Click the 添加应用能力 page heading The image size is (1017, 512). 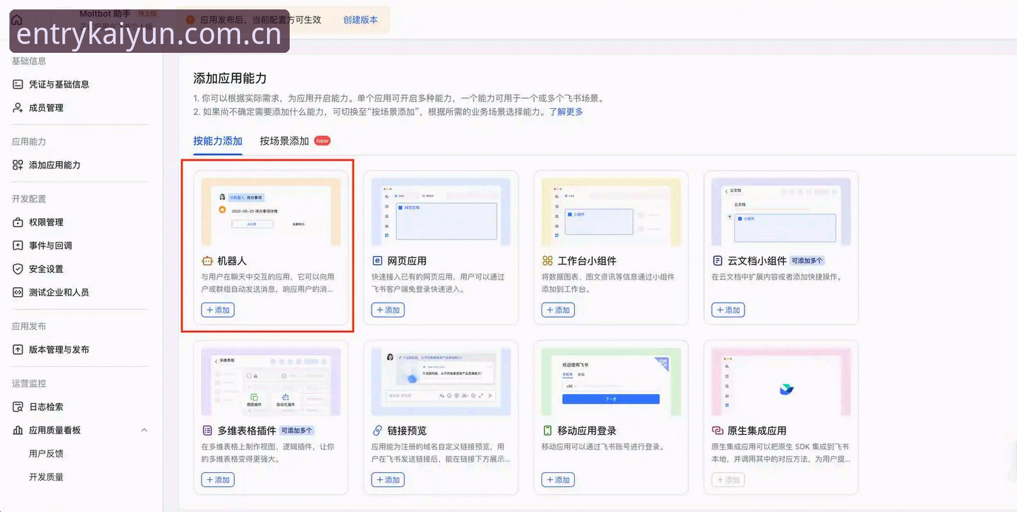[x=230, y=78]
